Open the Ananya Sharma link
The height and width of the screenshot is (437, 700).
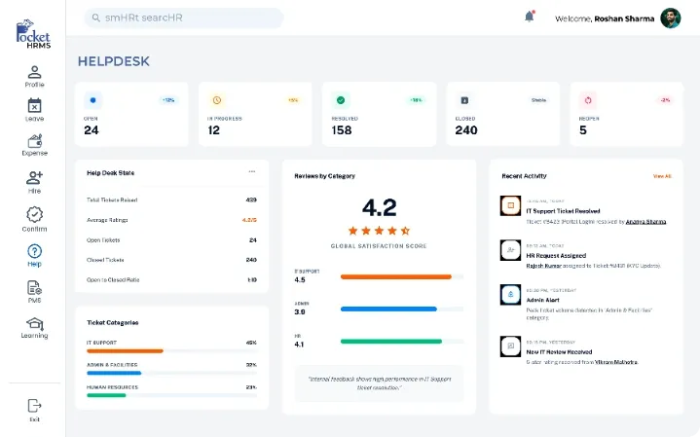click(645, 222)
